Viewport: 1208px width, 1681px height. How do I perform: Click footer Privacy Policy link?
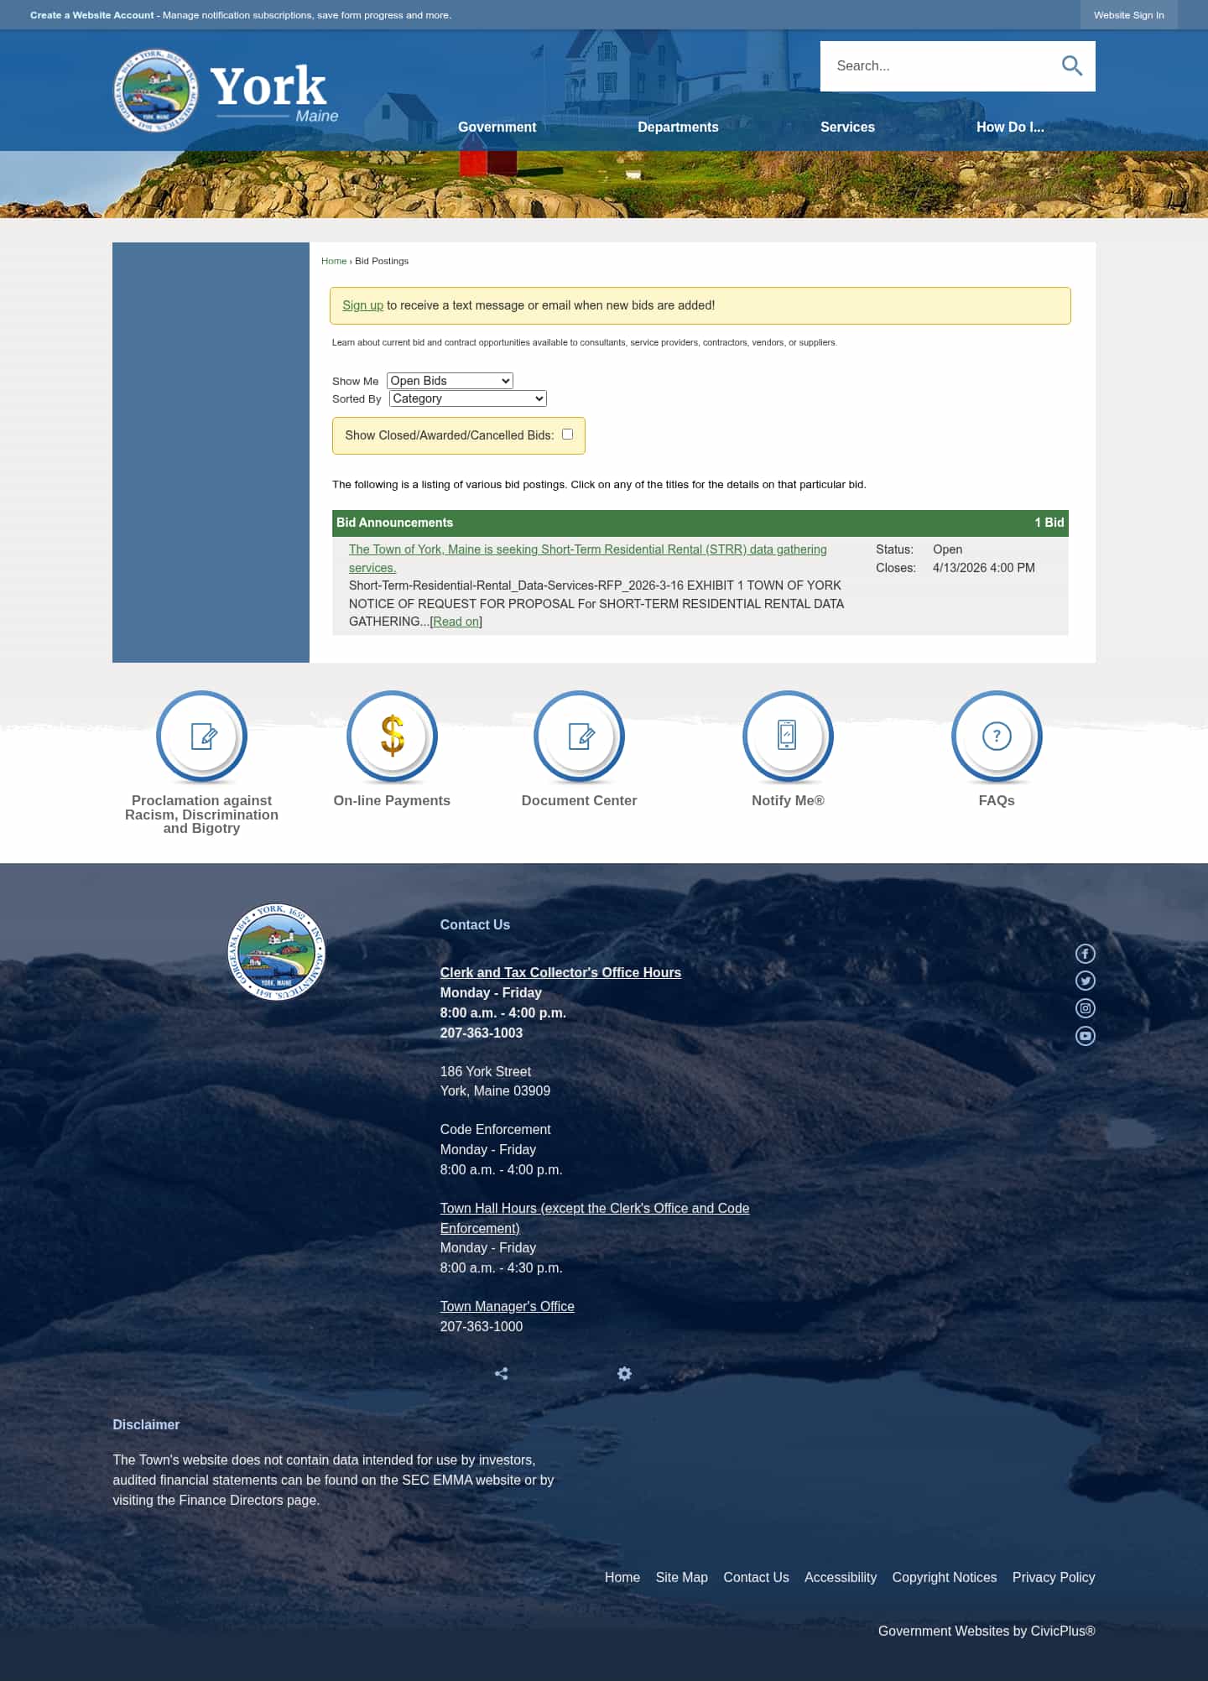click(x=1054, y=1577)
